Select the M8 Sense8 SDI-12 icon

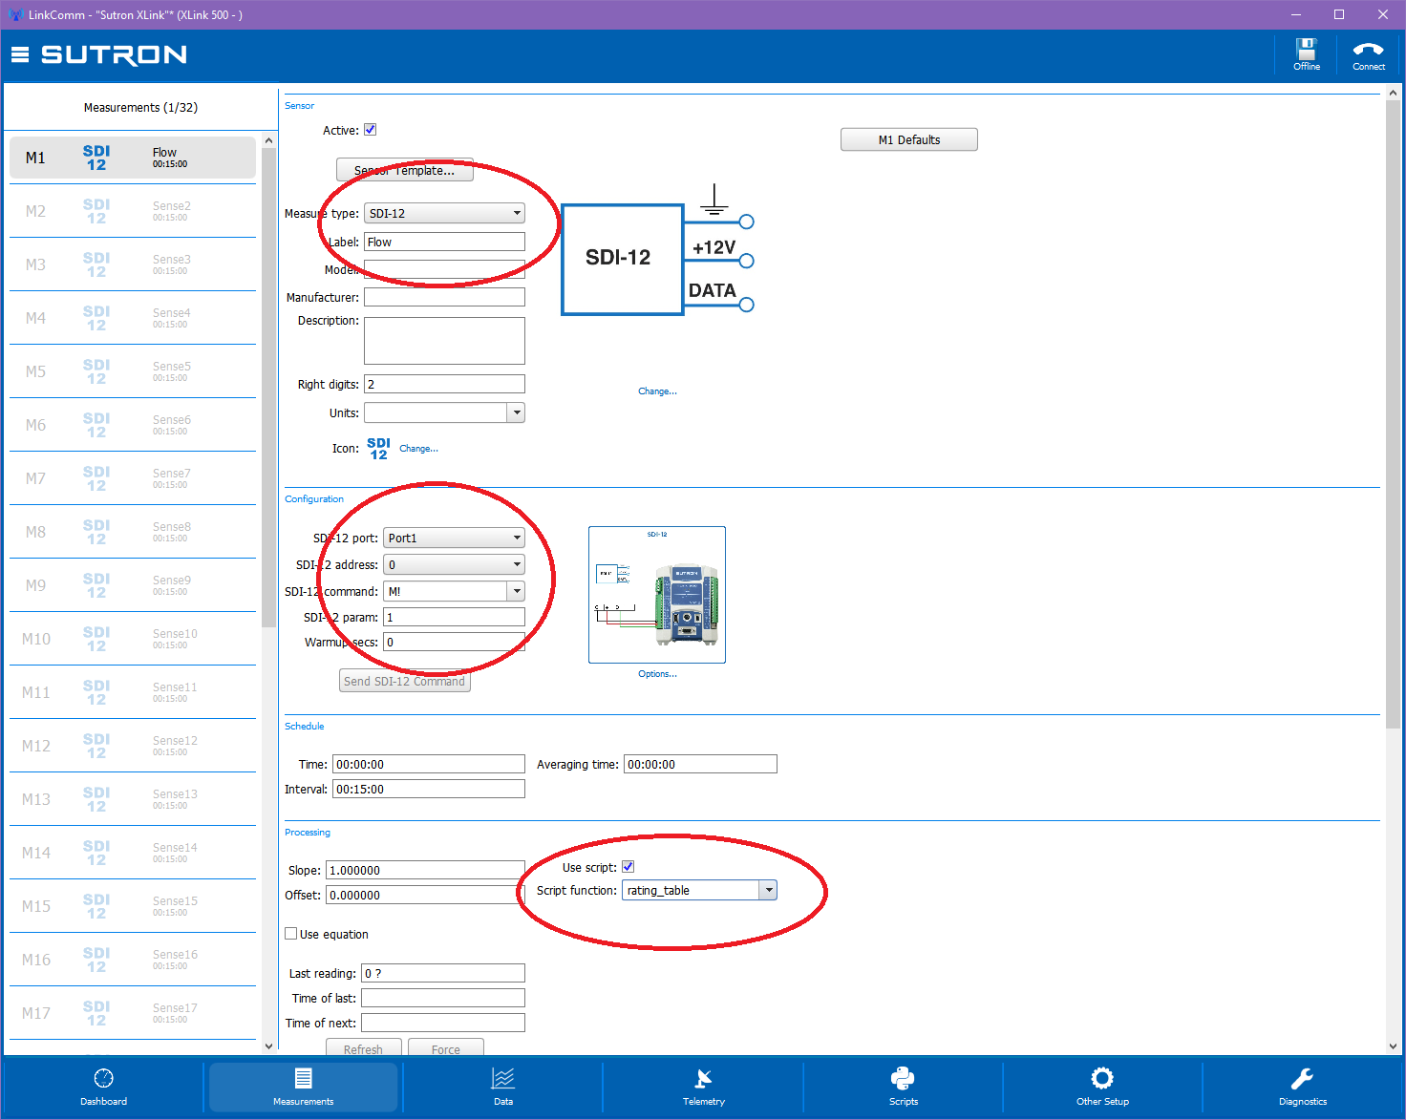(96, 532)
